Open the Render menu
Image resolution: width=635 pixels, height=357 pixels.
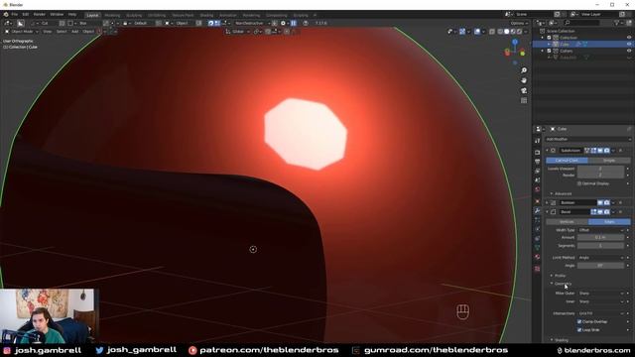click(40, 14)
